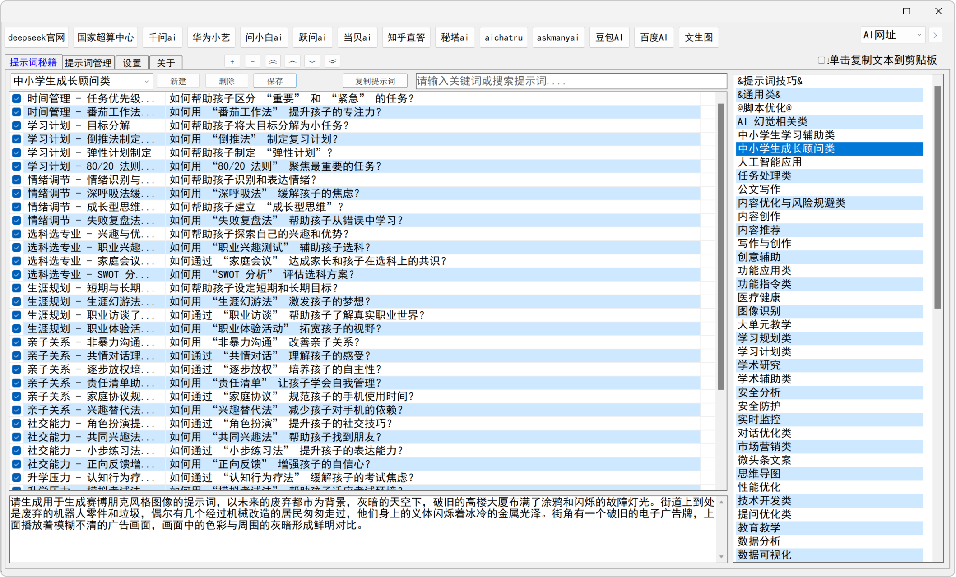Open the 千问ai link button
Viewport: 956px width, 577px height.
[x=162, y=37]
